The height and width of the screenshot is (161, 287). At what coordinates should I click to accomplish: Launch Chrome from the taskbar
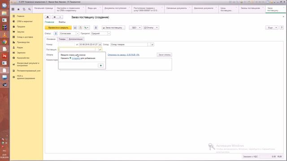pos(4,42)
